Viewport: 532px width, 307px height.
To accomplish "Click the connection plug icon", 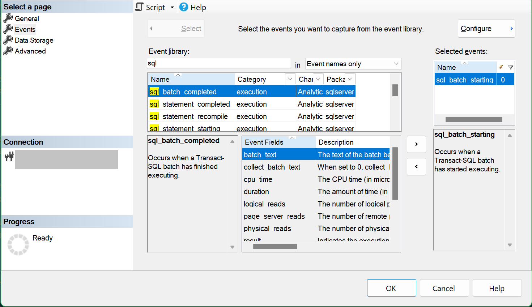I will tap(9, 157).
